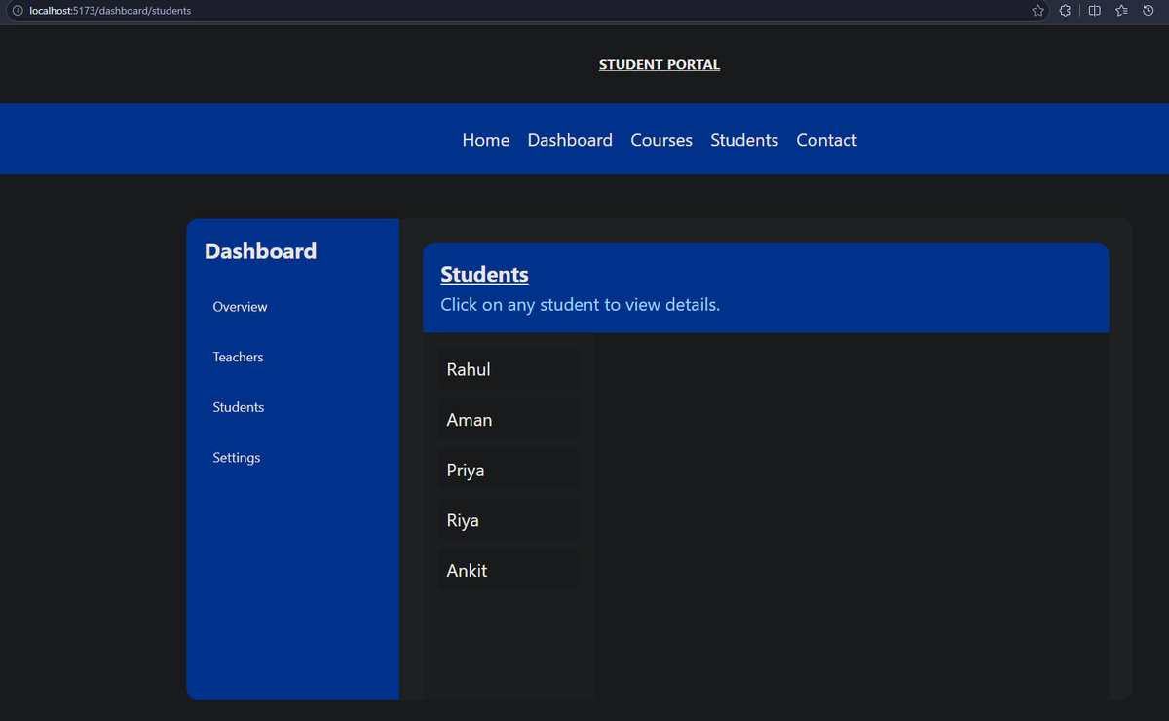
Task: Click the underlined Students heading in the panel
Action: (x=484, y=275)
